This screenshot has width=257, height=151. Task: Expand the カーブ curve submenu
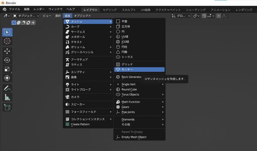click(x=88, y=26)
